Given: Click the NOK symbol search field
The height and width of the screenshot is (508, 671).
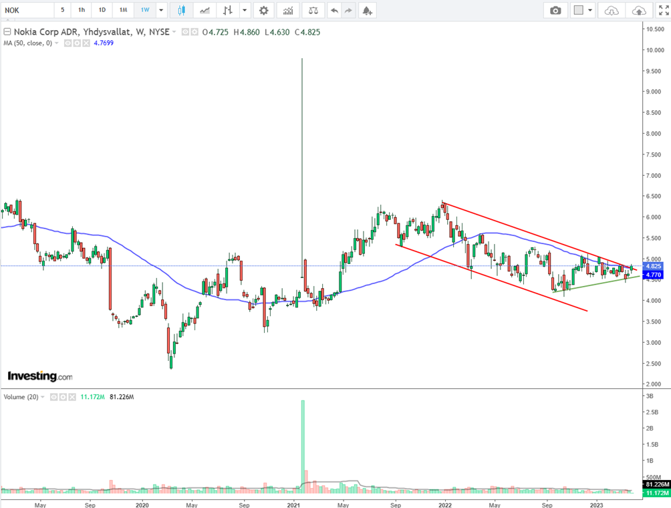Looking at the screenshot, I should coord(25,10).
